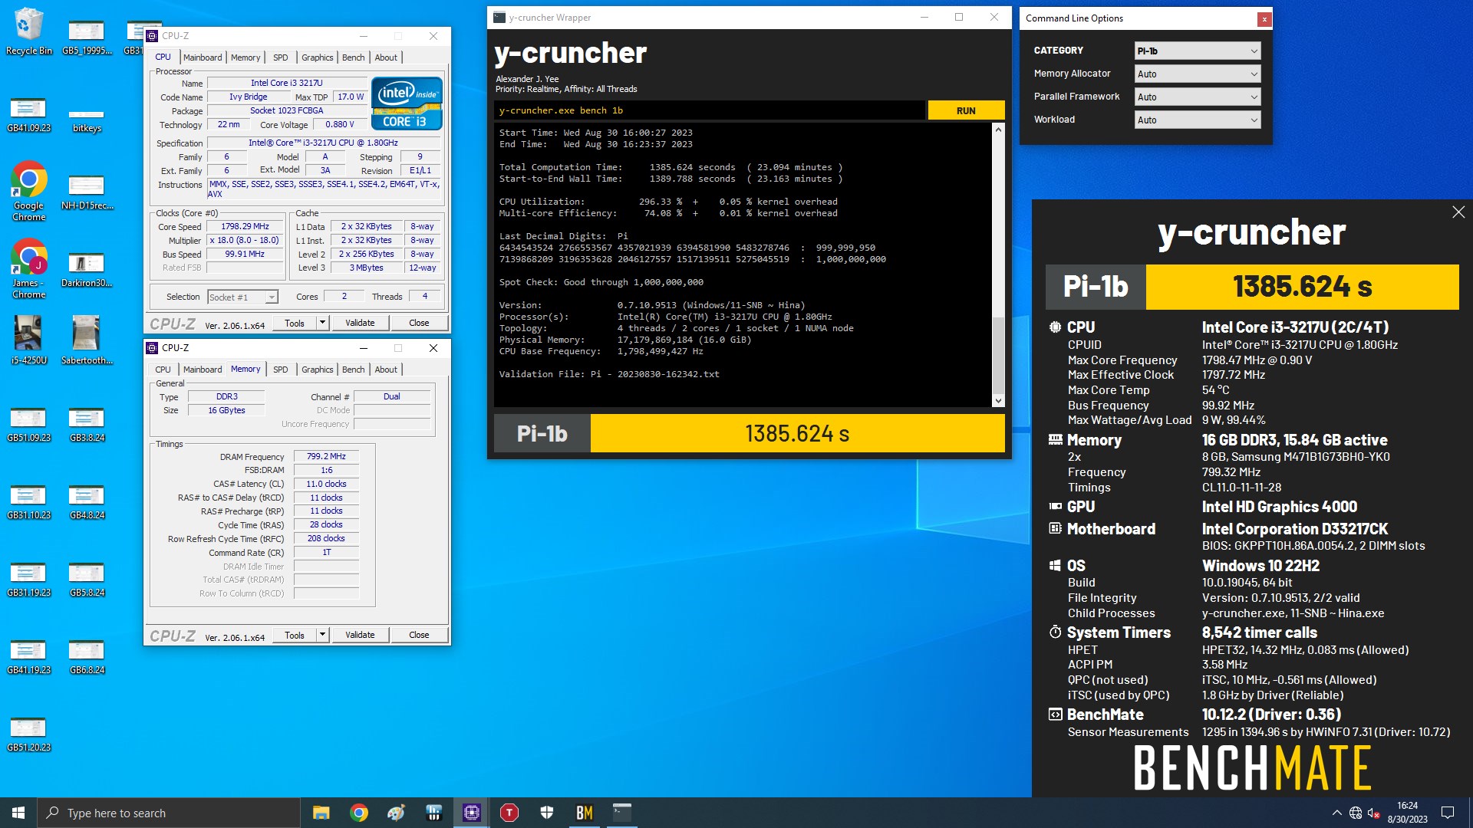Image resolution: width=1473 pixels, height=828 pixels.
Task: Close the BenchMate result overlay panel
Action: 1458,212
